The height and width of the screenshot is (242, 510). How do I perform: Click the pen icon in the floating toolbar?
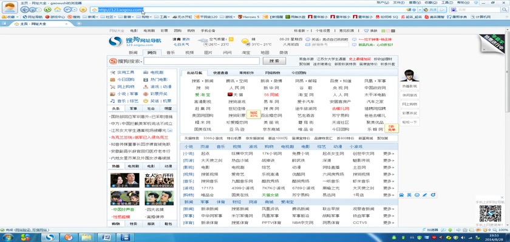click(x=425, y=195)
